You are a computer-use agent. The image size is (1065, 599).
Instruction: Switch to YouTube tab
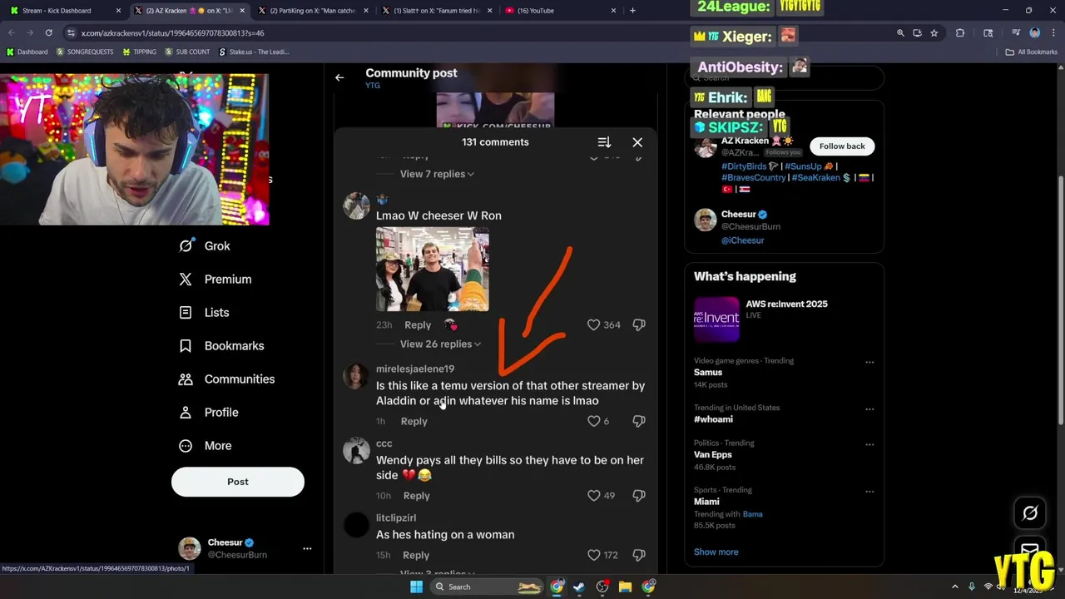(560, 11)
